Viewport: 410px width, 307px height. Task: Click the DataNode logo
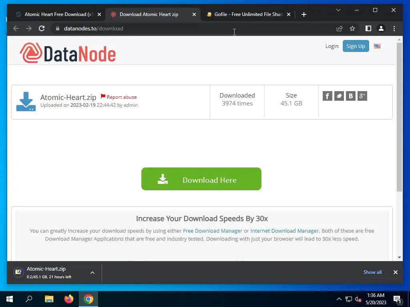click(x=68, y=53)
